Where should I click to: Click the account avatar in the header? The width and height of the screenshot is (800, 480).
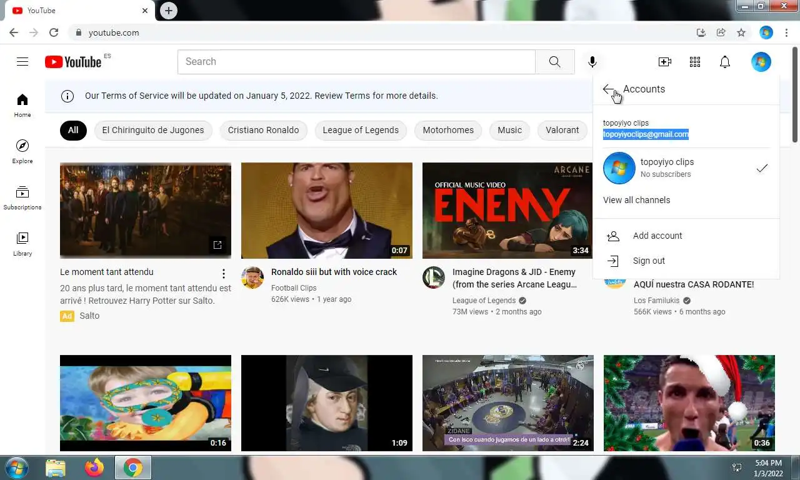(761, 62)
